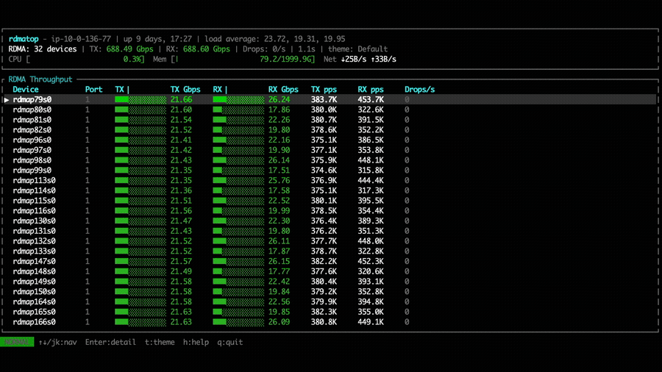Click the NORMAL mode indicator
The image size is (662, 372).
point(17,342)
